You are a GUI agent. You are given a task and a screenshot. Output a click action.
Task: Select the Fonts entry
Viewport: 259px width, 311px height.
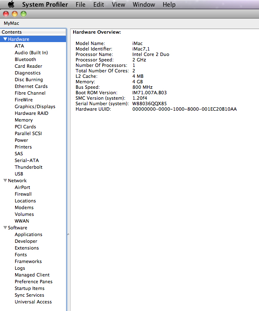tap(21, 255)
